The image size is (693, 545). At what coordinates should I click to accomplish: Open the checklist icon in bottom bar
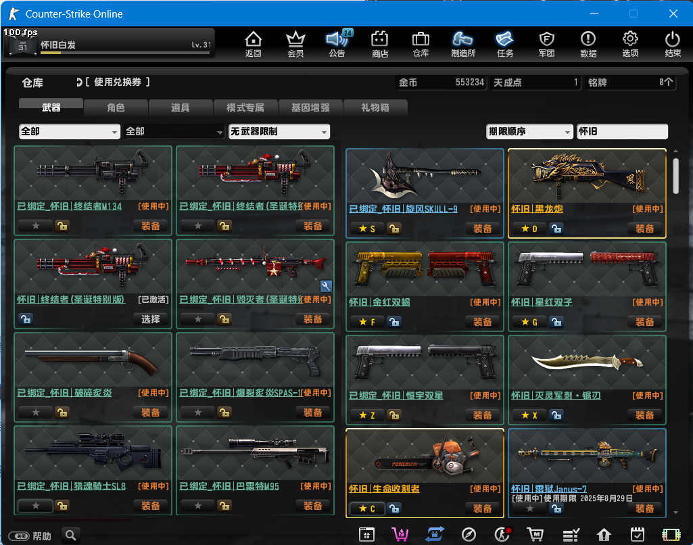571,534
